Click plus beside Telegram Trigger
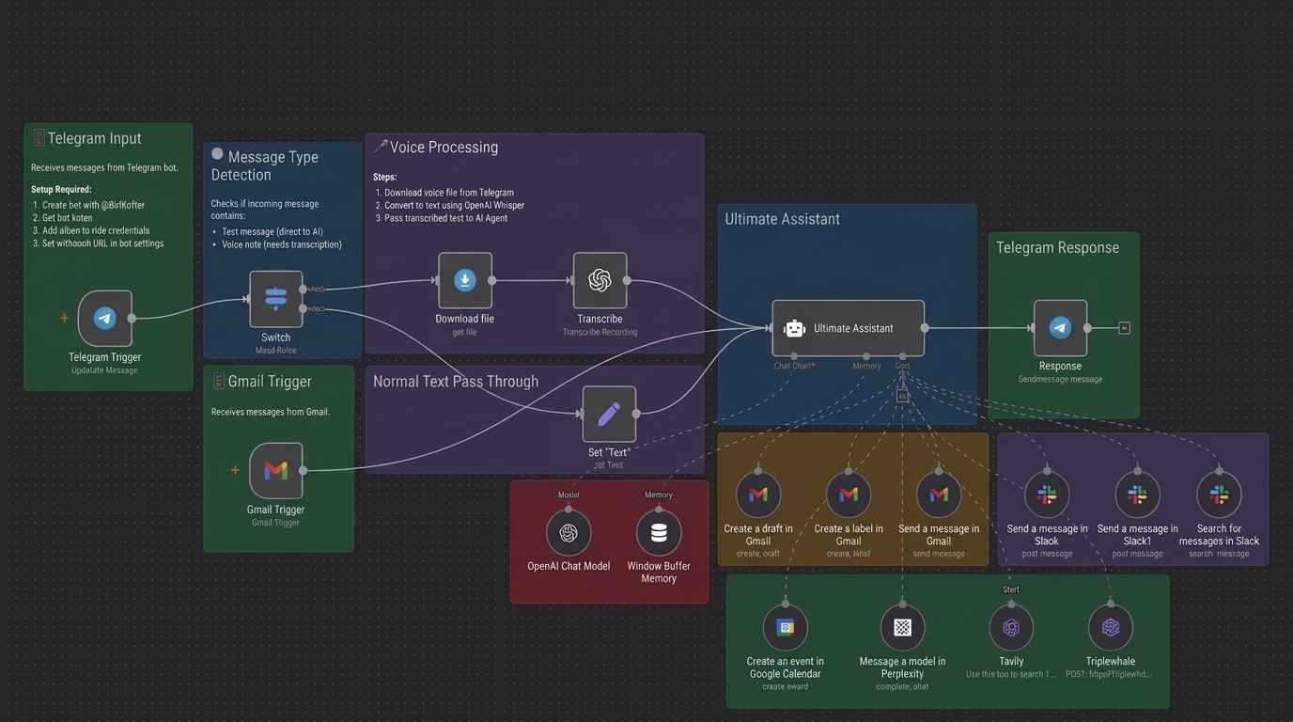Screen dimensions: 1293x722 [64, 318]
